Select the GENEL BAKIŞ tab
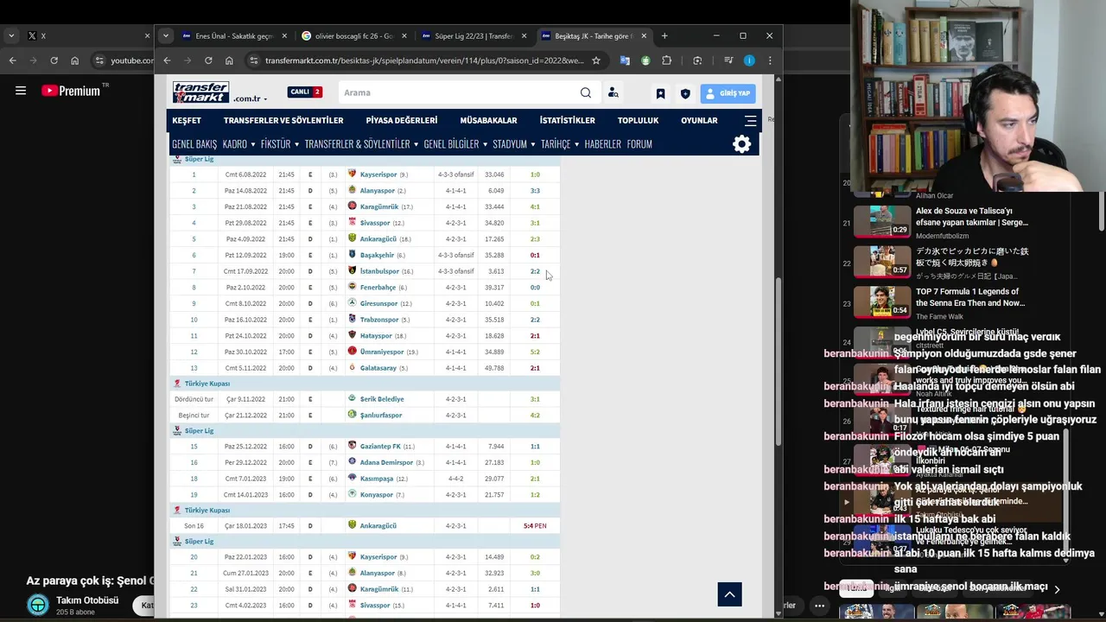 coord(194,144)
